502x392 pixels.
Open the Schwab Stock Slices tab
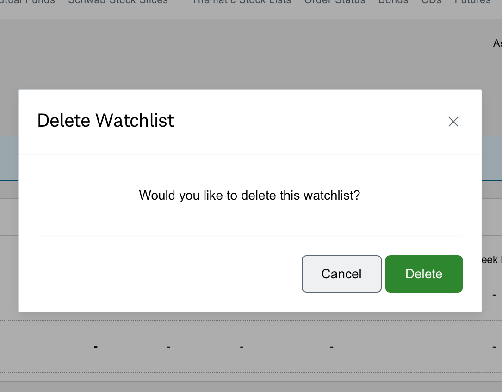tap(118, 2)
